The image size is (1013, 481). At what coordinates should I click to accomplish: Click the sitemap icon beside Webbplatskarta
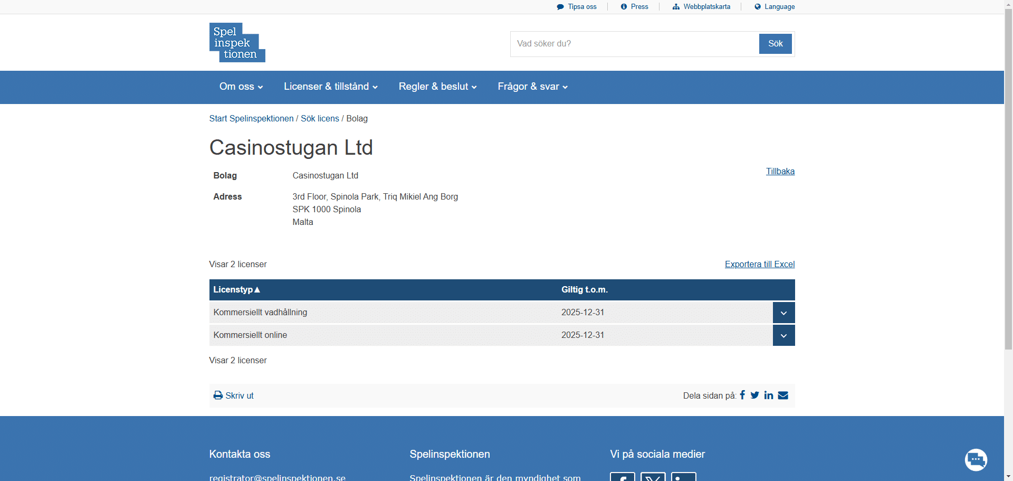pos(676,7)
